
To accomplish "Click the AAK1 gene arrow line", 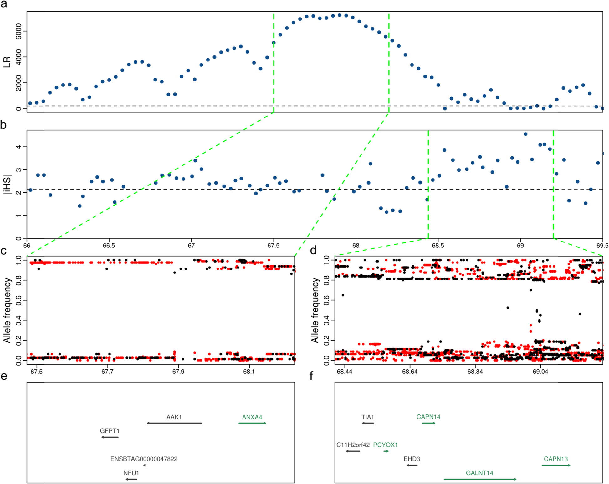I will coord(174,423).
